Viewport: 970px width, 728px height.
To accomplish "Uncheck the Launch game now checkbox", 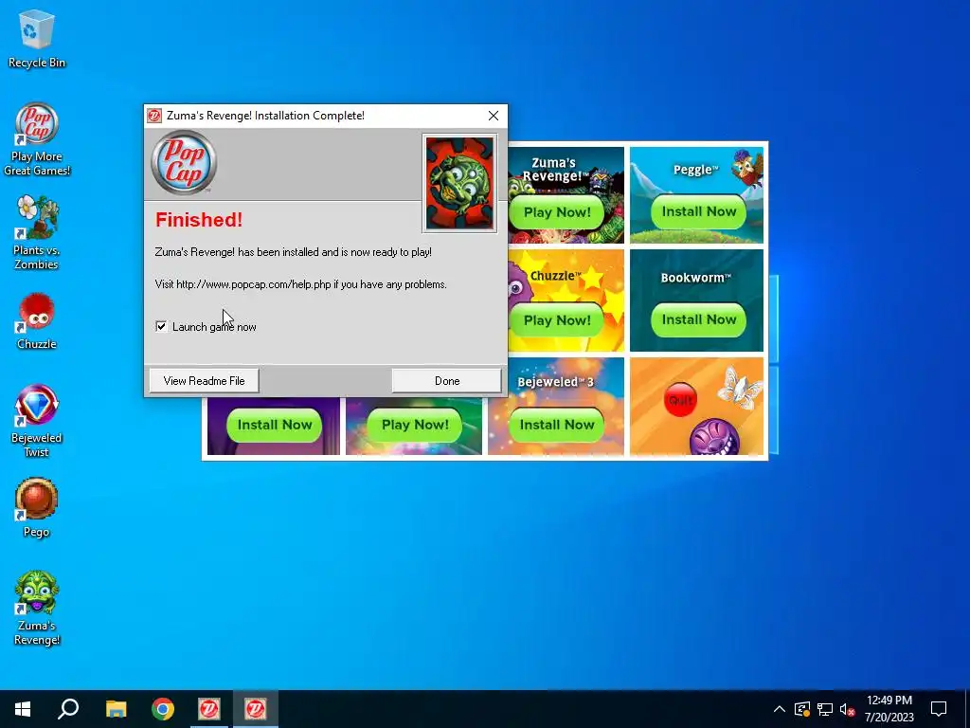I will click(x=161, y=326).
